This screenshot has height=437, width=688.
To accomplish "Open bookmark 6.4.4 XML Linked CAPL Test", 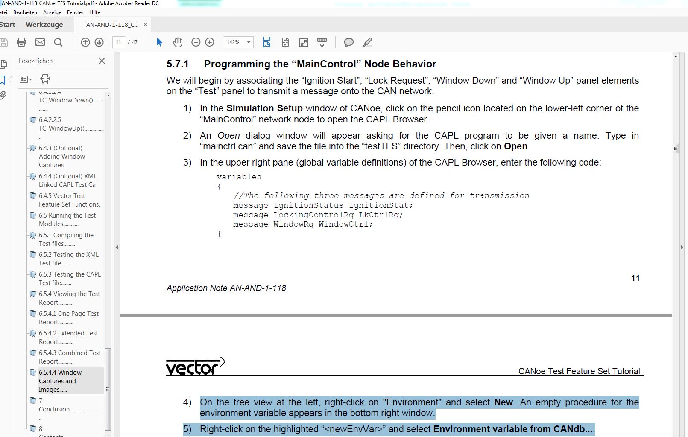I will coord(67,181).
